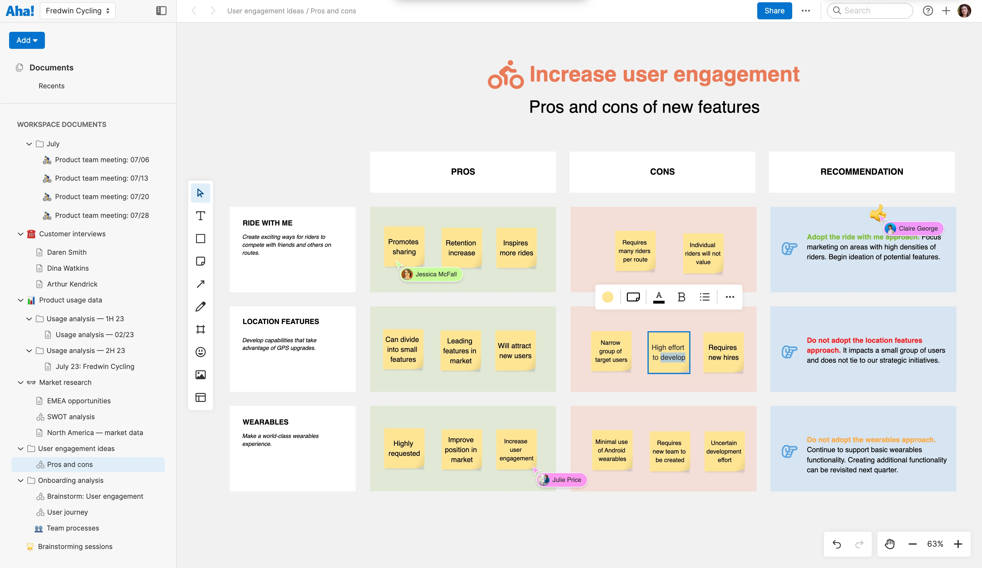Click the Add button
The width and height of the screenshot is (982, 568).
[27, 40]
